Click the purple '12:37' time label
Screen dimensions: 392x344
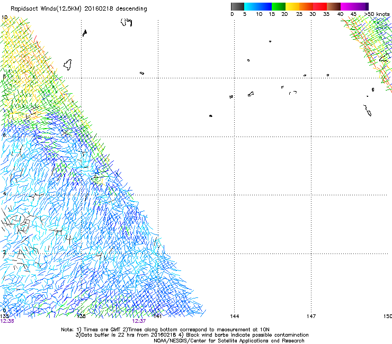pos(139,321)
